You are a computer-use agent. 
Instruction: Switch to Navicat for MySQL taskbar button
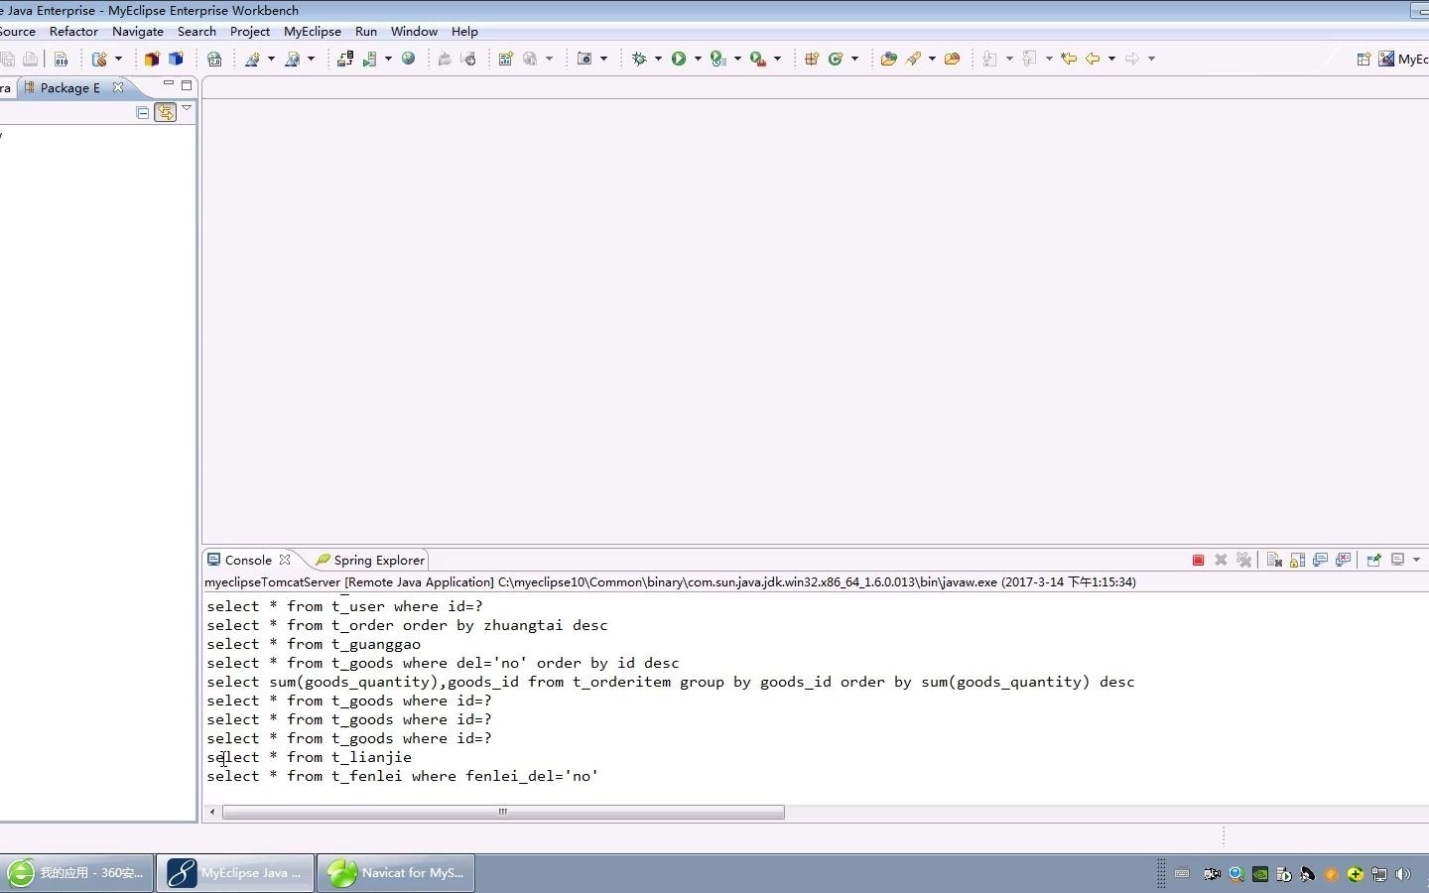(396, 873)
